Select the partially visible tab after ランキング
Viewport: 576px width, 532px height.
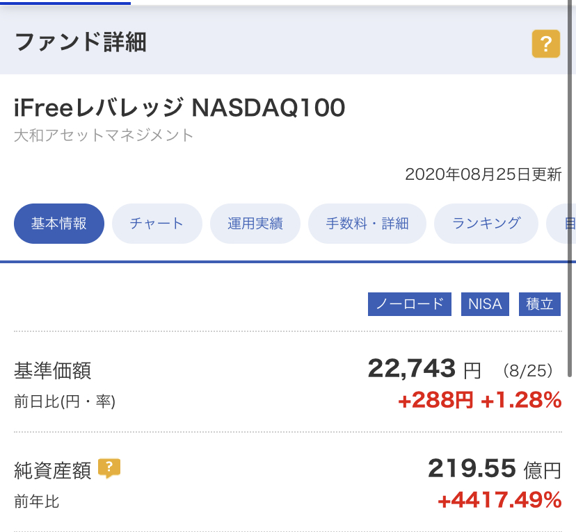(561, 223)
